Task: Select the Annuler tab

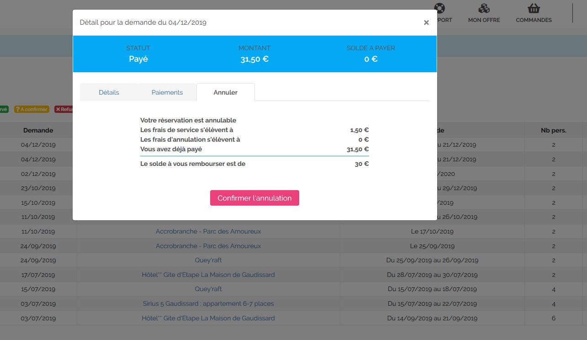Action: coord(226,92)
